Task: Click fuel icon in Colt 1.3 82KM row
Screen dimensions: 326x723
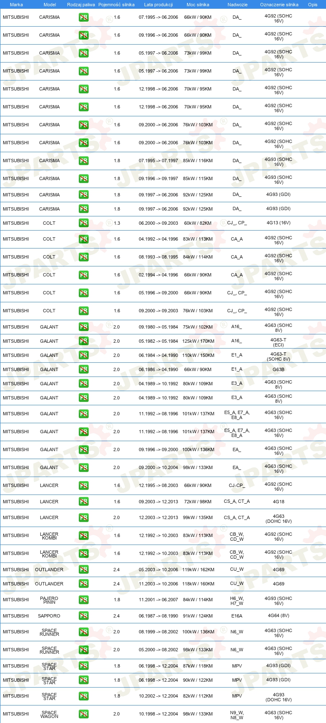Action: click(83, 223)
